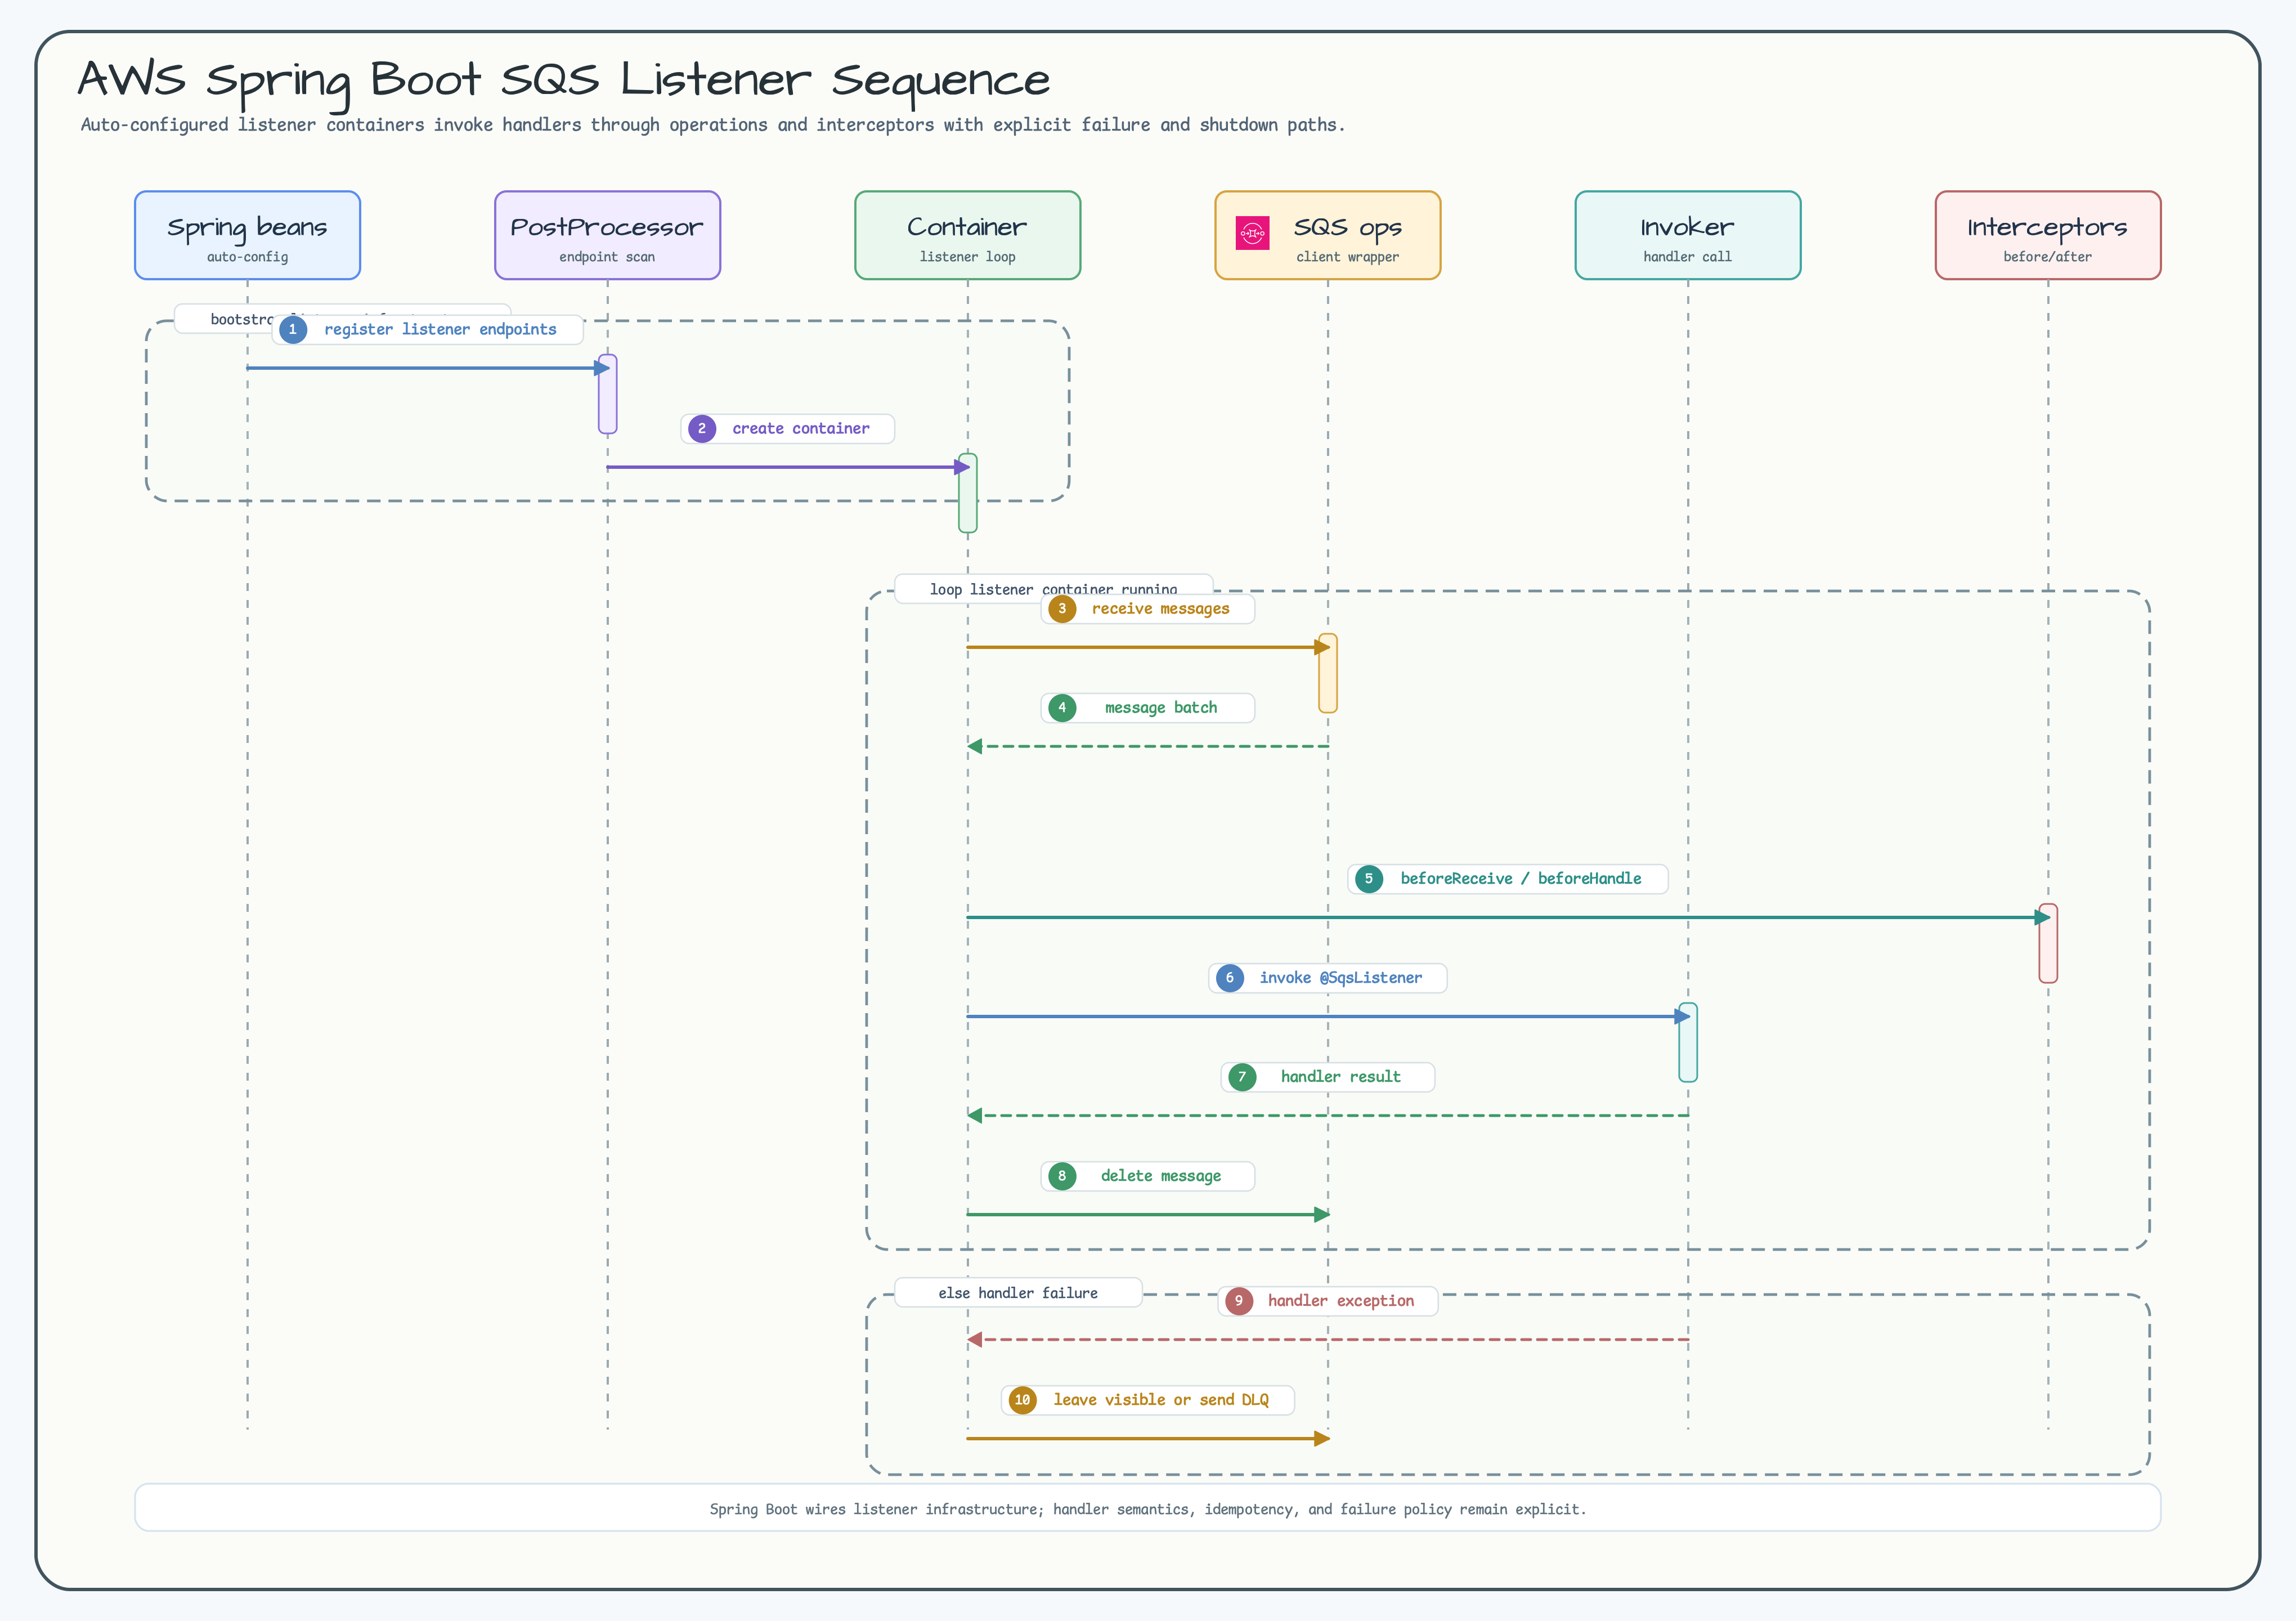Click 'else handler failure' frame label
The height and width of the screenshot is (1621, 2296).
[1018, 1293]
